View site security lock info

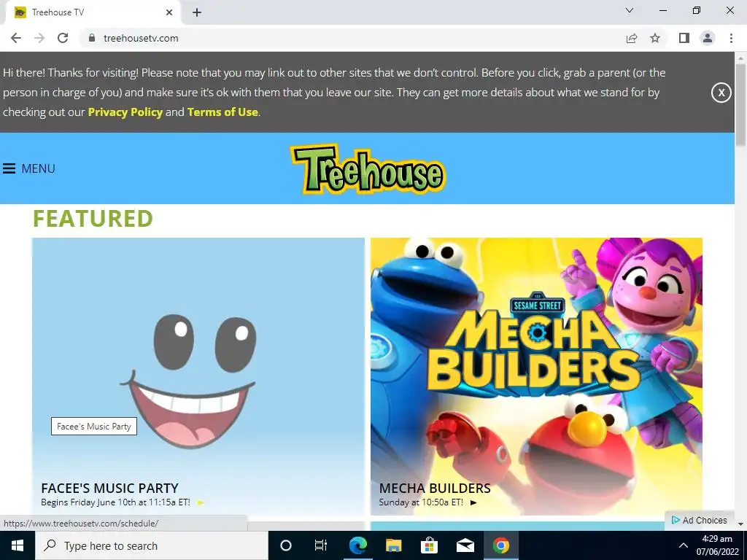pos(92,38)
